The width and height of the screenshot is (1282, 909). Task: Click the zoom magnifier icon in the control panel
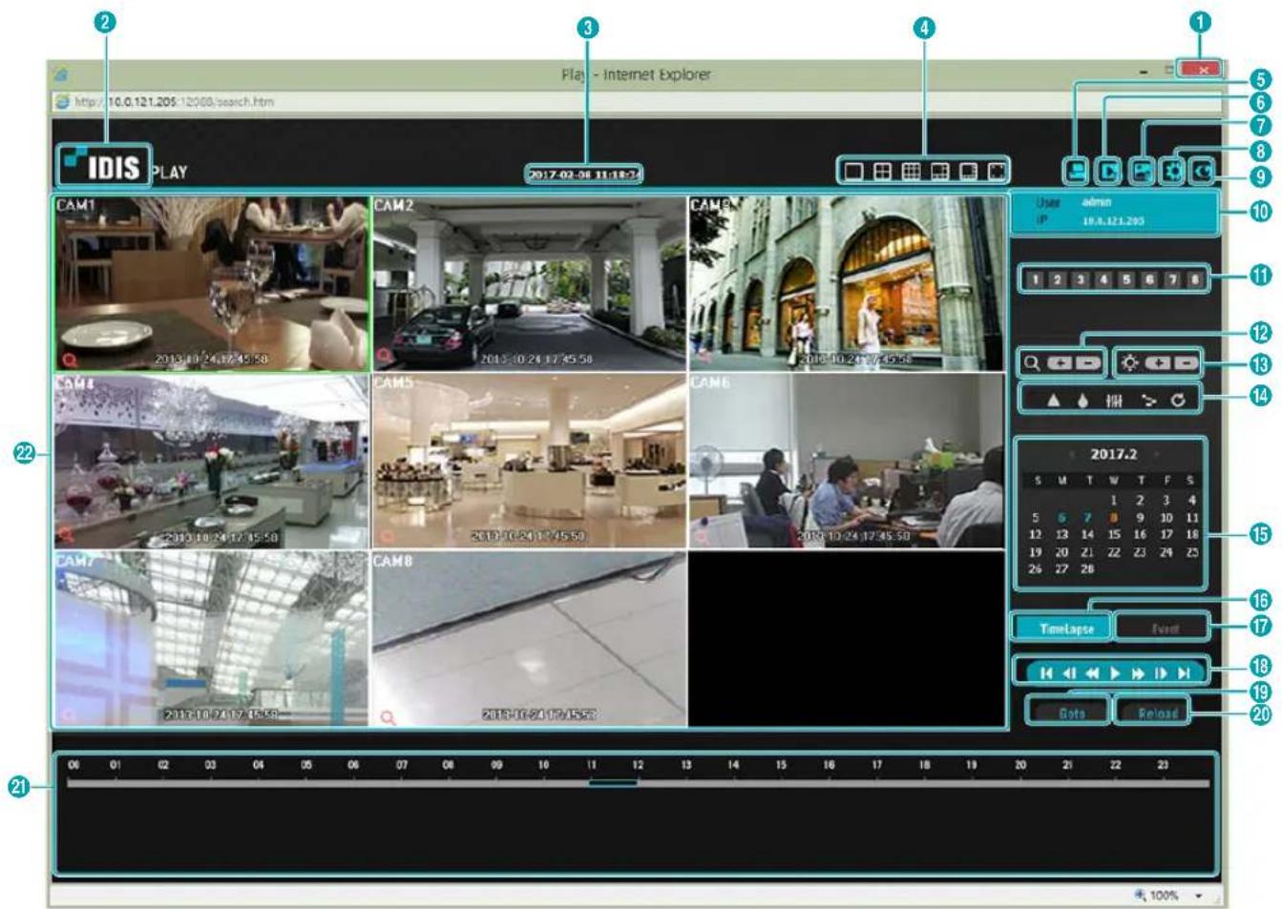[1032, 363]
